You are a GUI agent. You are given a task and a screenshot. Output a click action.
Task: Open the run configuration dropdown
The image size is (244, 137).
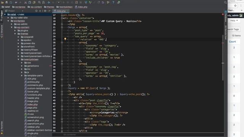pos(59,3)
